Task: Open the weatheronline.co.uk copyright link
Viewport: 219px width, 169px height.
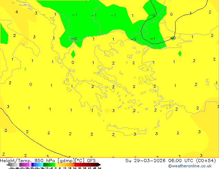Action: tap(190, 166)
